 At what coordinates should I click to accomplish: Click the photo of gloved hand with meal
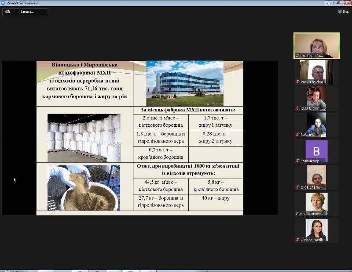(x=84, y=188)
